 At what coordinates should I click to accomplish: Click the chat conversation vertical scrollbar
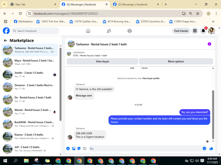[x=213, y=114]
